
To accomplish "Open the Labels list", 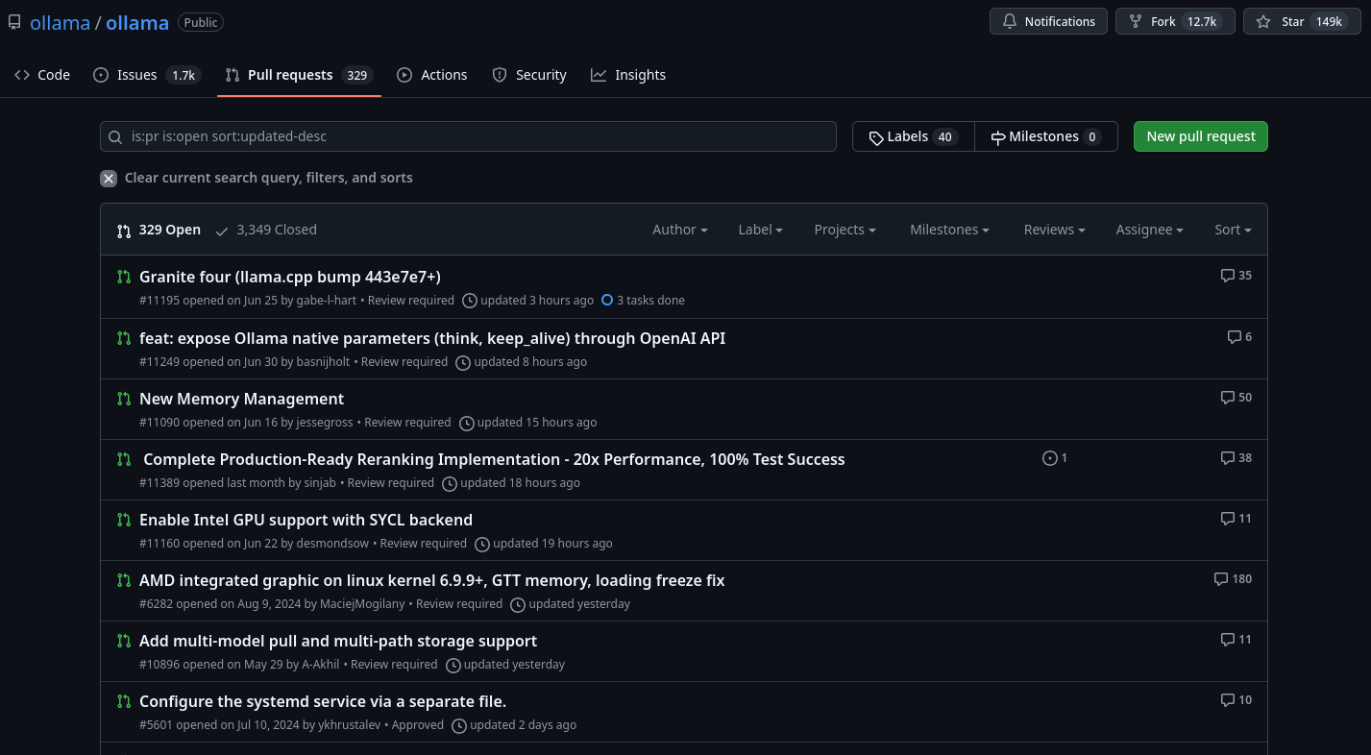I will (913, 136).
